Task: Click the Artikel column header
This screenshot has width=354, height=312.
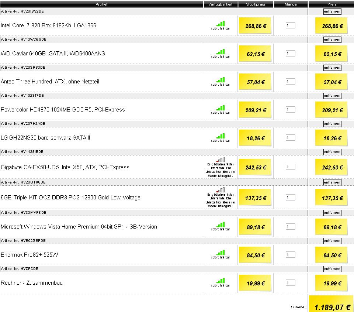Action: pyautogui.click(x=101, y=4)
